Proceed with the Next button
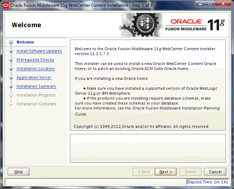The height and width of the screenshot is (189, 234). point(166,172)
